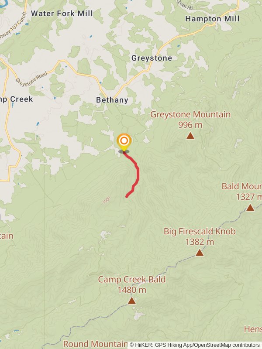Click the Big Firescald Knob peak triangle

[x=200, y=253]
